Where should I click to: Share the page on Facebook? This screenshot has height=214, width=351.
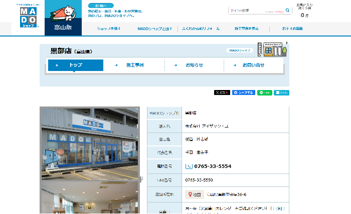(x=244, y=92)
